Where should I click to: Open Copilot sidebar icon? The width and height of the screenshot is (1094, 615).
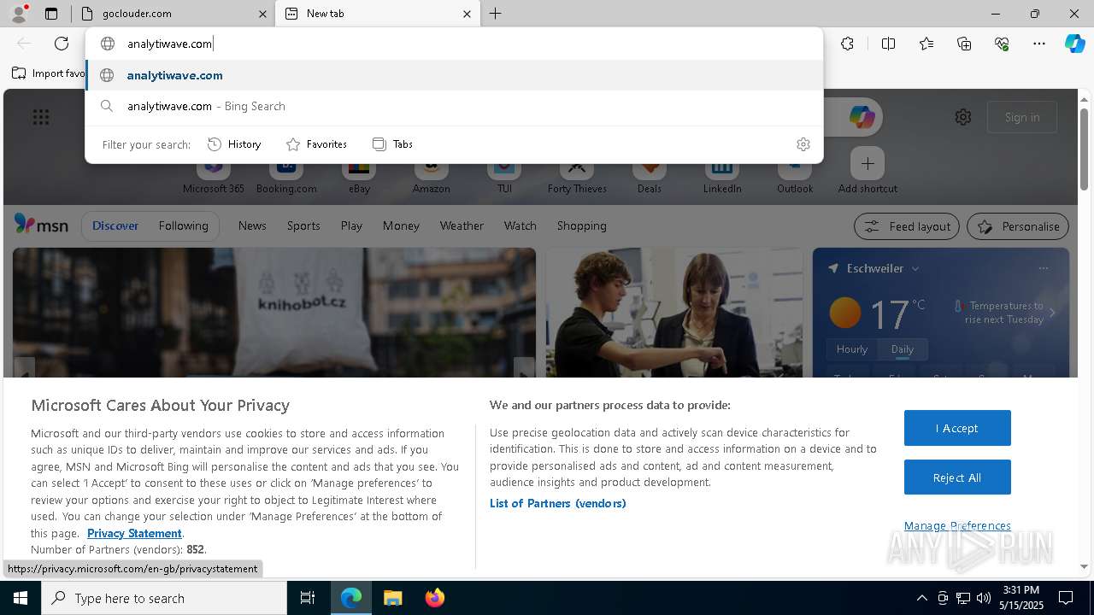click(1075, 44)
